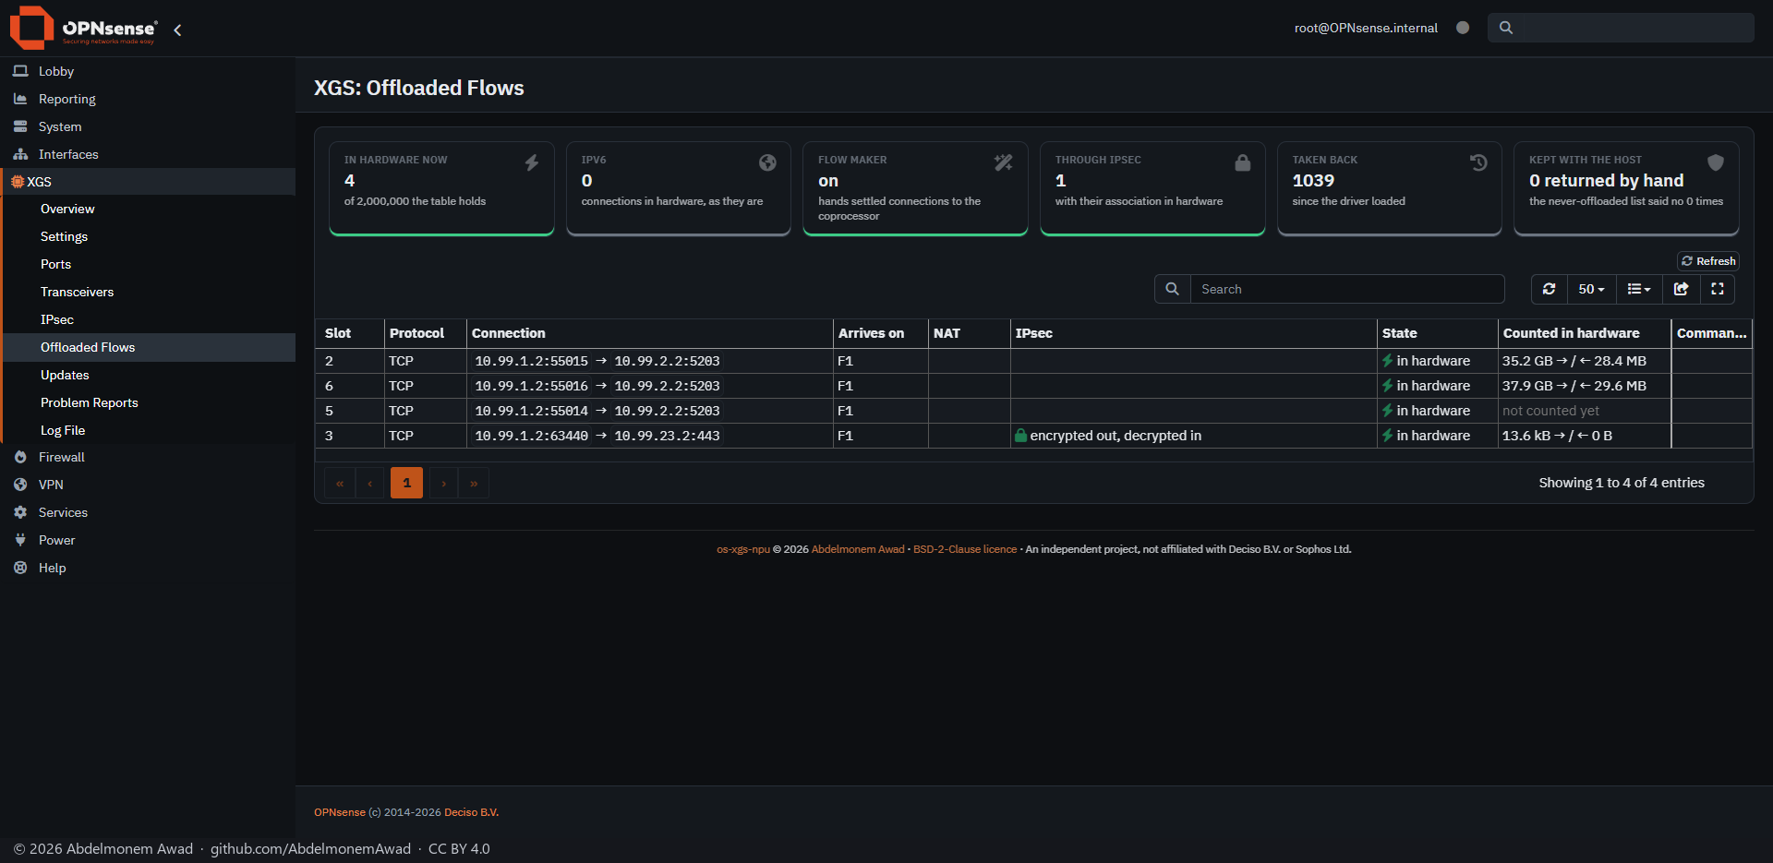Click the magnifier icon beside the table Search
Image resolution: width=1773 pixels, height=863 pixels.
pos(1172,289)
